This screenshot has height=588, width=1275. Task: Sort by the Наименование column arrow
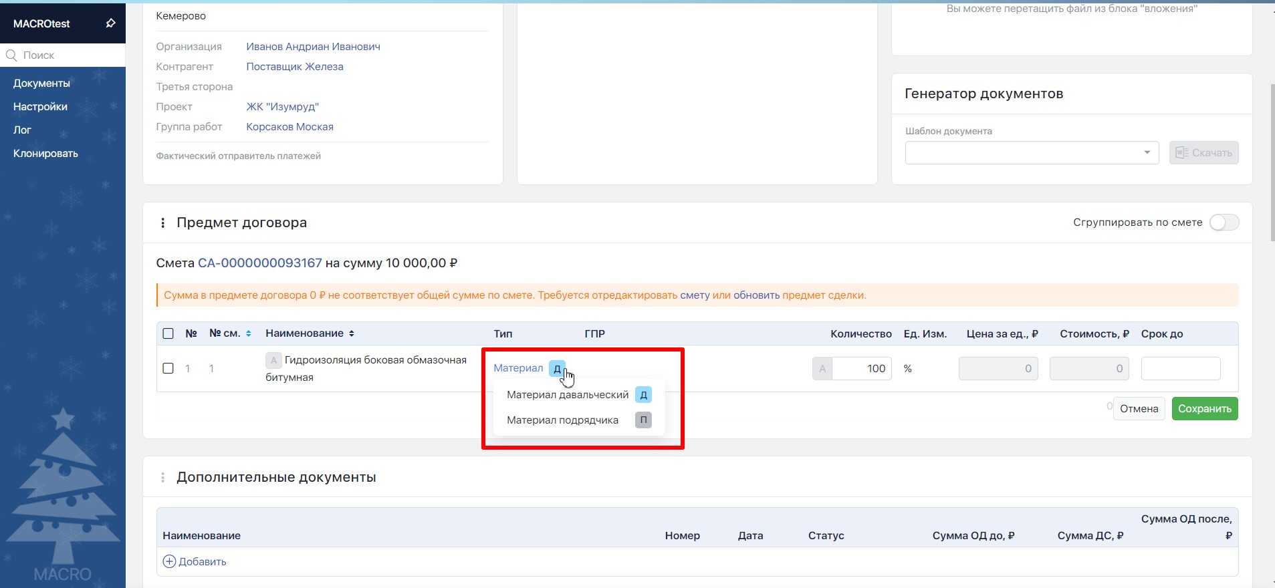click(352, 333)
